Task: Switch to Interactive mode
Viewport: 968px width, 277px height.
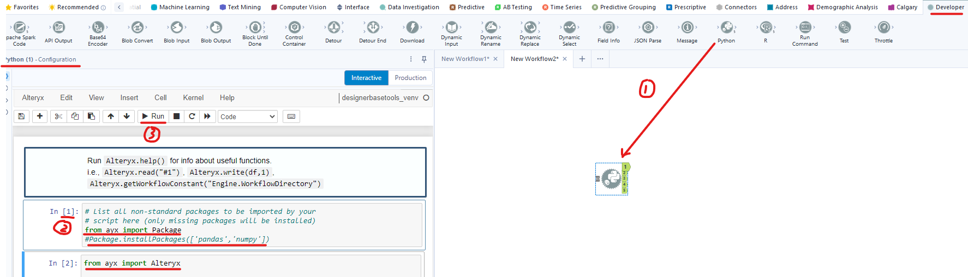Action: coord(366,78)
